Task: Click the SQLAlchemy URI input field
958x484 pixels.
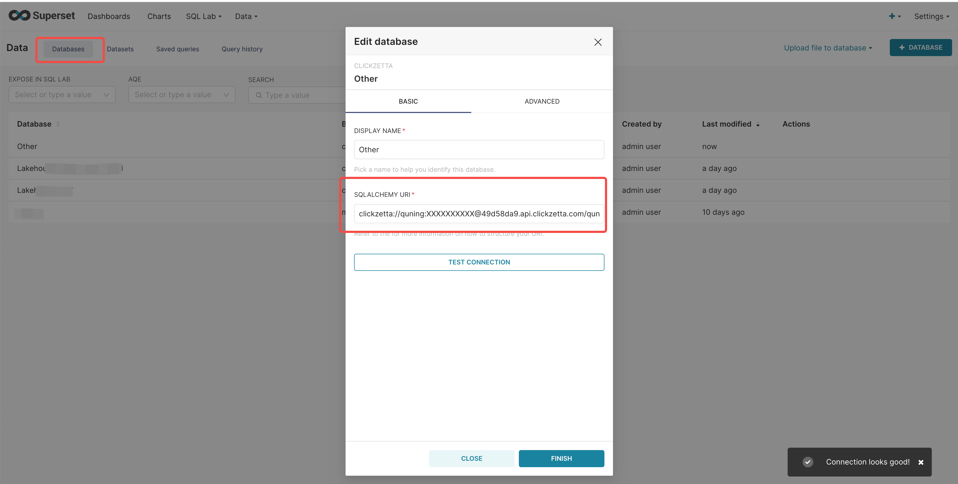Action: (x=479, y=214)
